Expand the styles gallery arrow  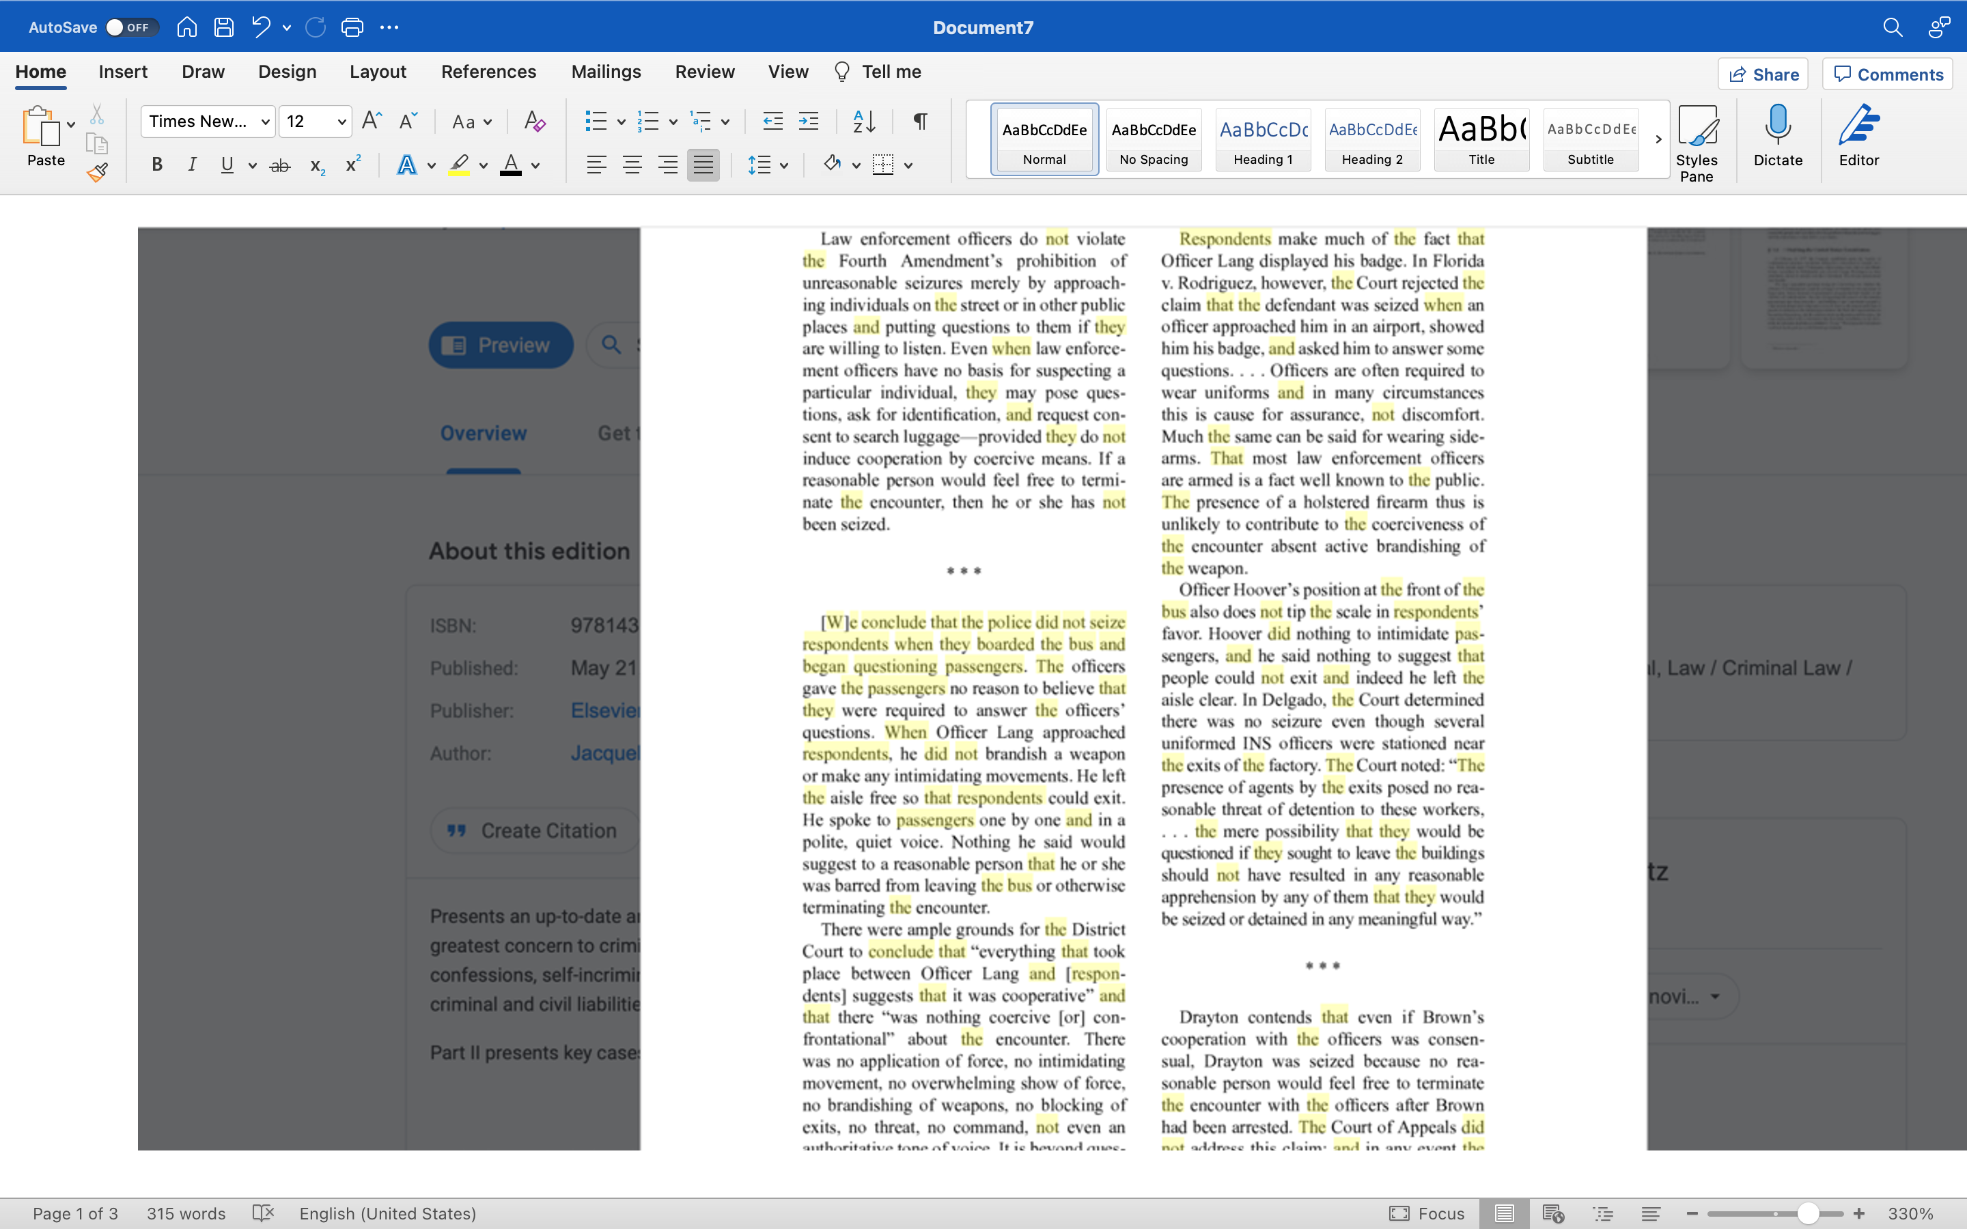pos(1658,140)
